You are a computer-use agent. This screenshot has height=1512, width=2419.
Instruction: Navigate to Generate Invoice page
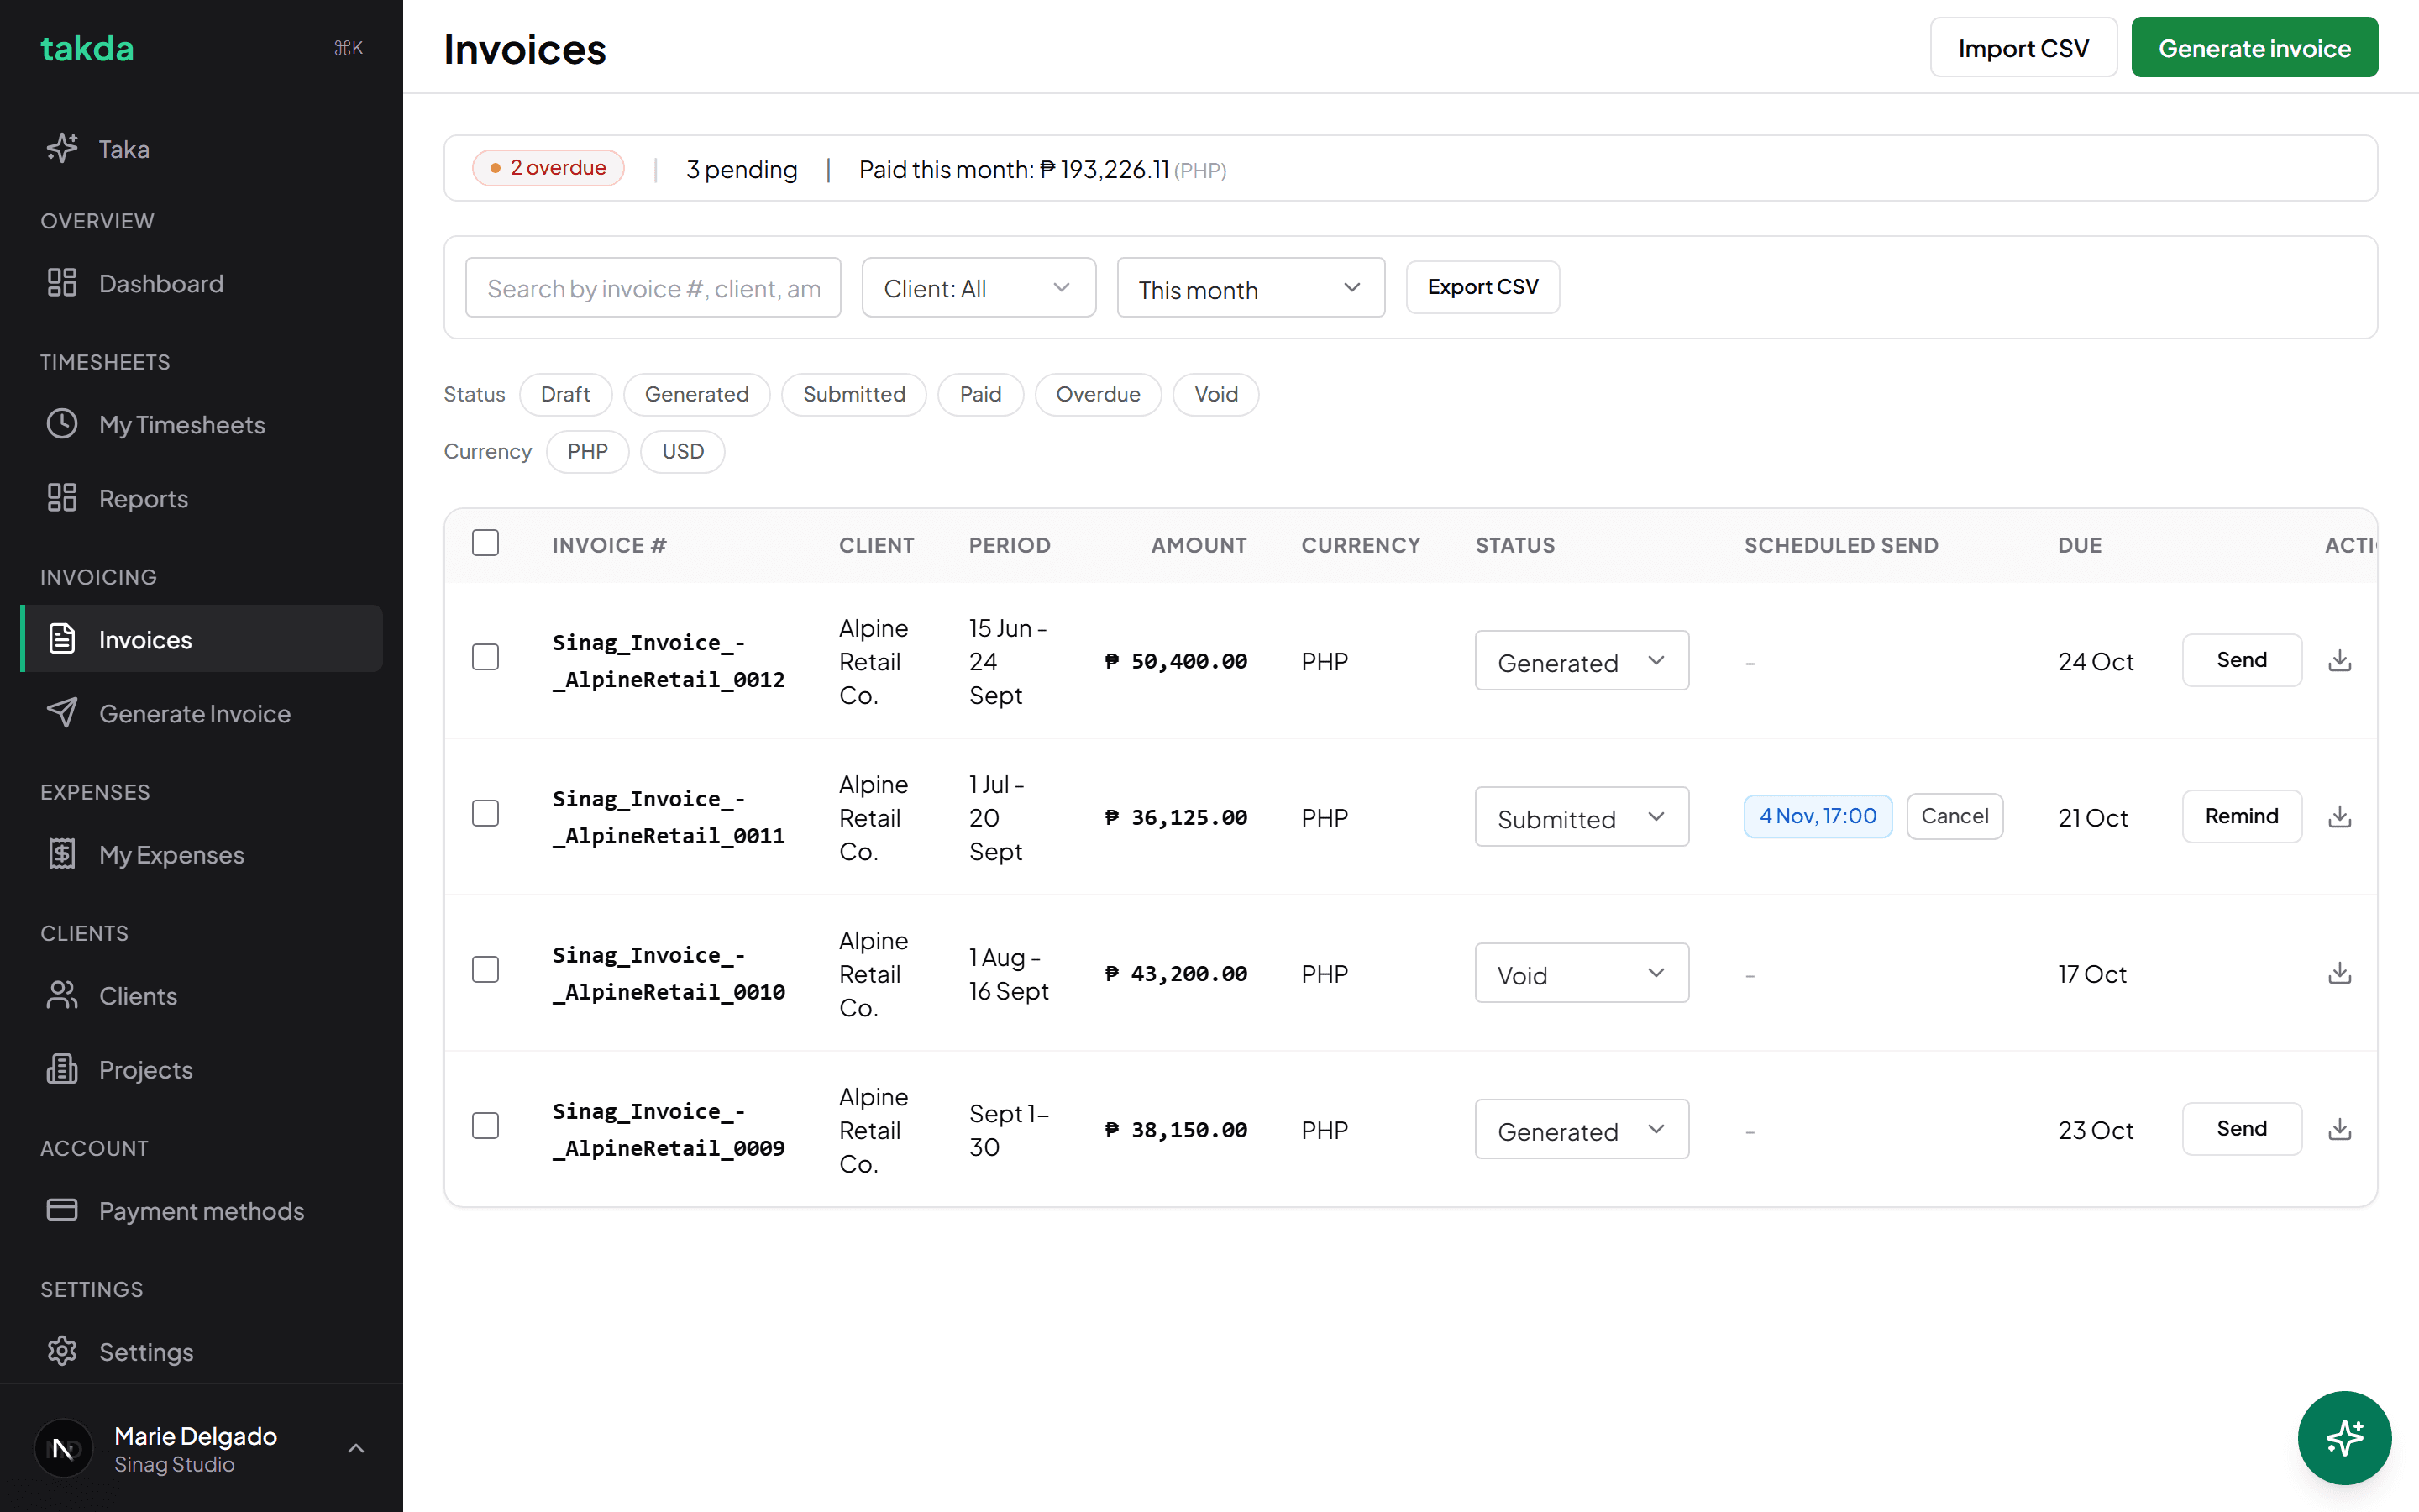pos(201,713)
